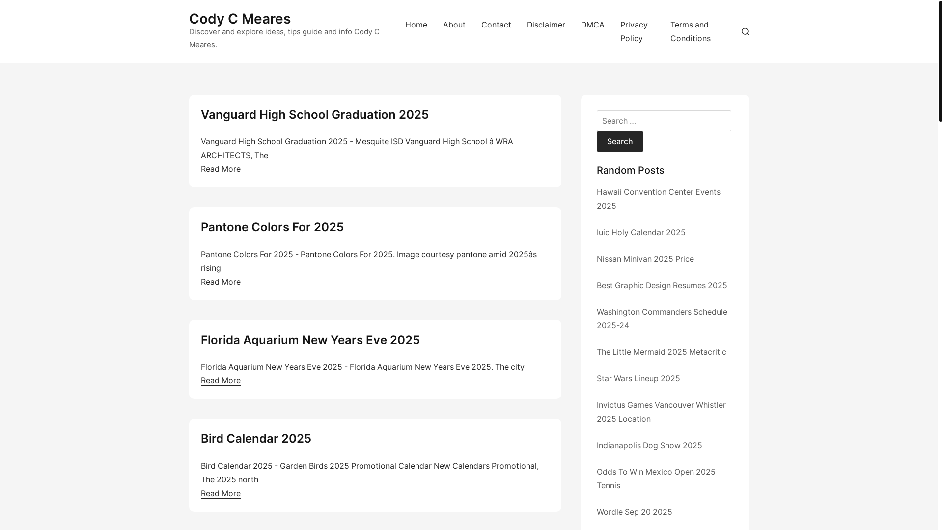Read More under Pantone Colors For 2025
Viewport: 943px width, 530px height.
click(x=221, y=282)
